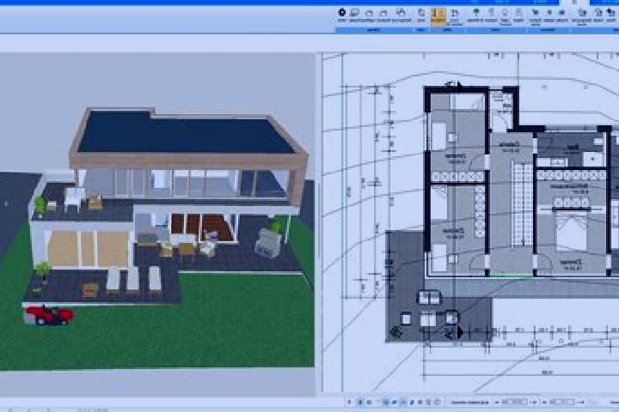Image resolution: width=619 pixels, height=412 pixels.
Task: Select the plant symbol on the floor plan terrace
Action: [396, 331]
